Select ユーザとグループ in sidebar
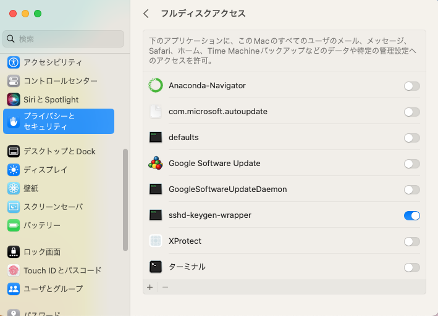Image resolution: width=438 pixels, height=316 pixels. tap(53, 289)
